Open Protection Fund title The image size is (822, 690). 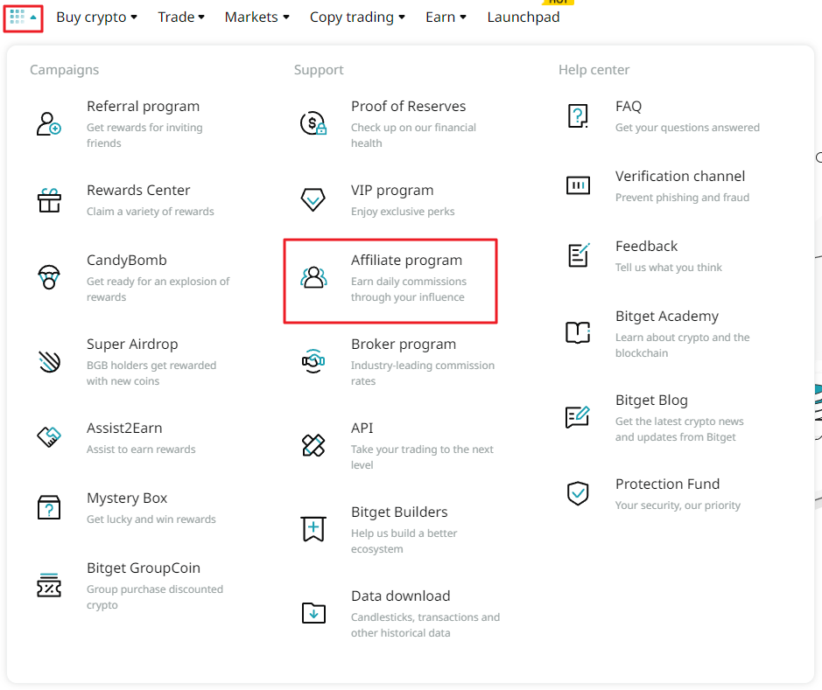pos(667,484)
